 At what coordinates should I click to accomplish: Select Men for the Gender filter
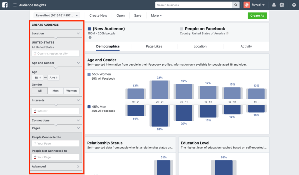tap(55, 91)
